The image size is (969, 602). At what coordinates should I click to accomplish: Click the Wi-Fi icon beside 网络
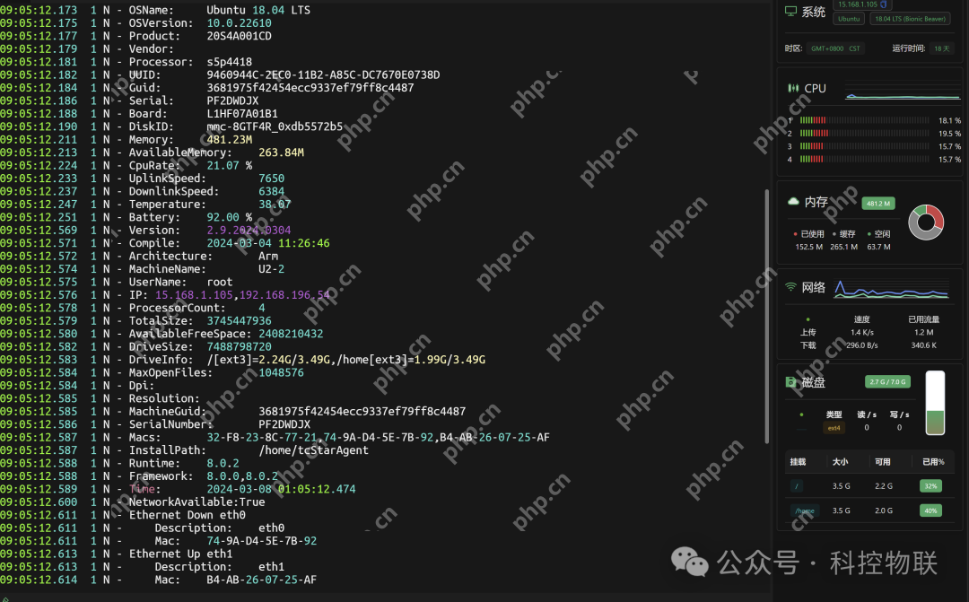click(x=791, y=287)
